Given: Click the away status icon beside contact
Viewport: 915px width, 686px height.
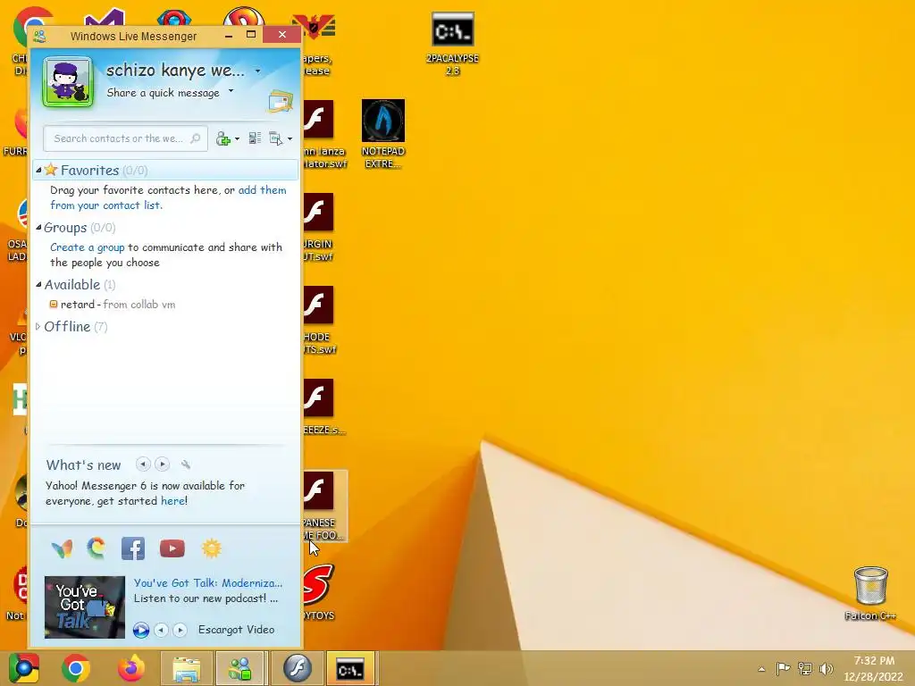Looking at the screenshot, I should 54,304.
